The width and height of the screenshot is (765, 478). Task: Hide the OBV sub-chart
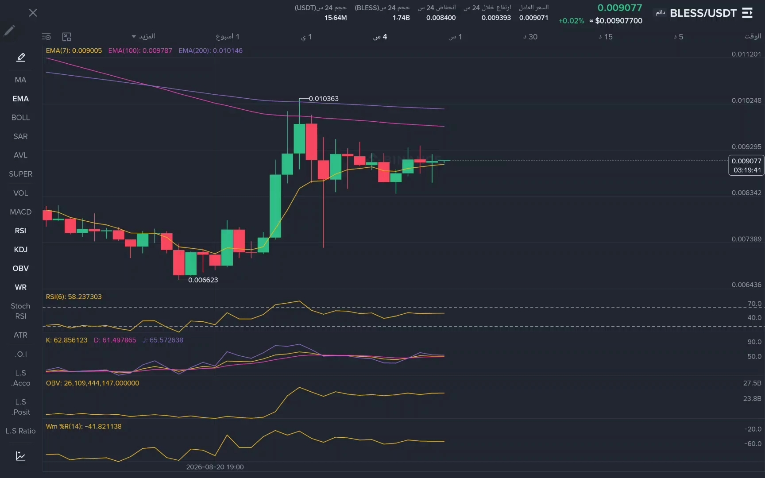20,268
